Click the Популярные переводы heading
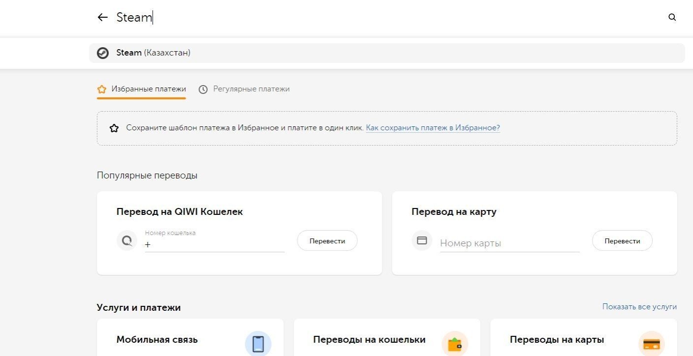Screen dimensions: 693x356 147,176
